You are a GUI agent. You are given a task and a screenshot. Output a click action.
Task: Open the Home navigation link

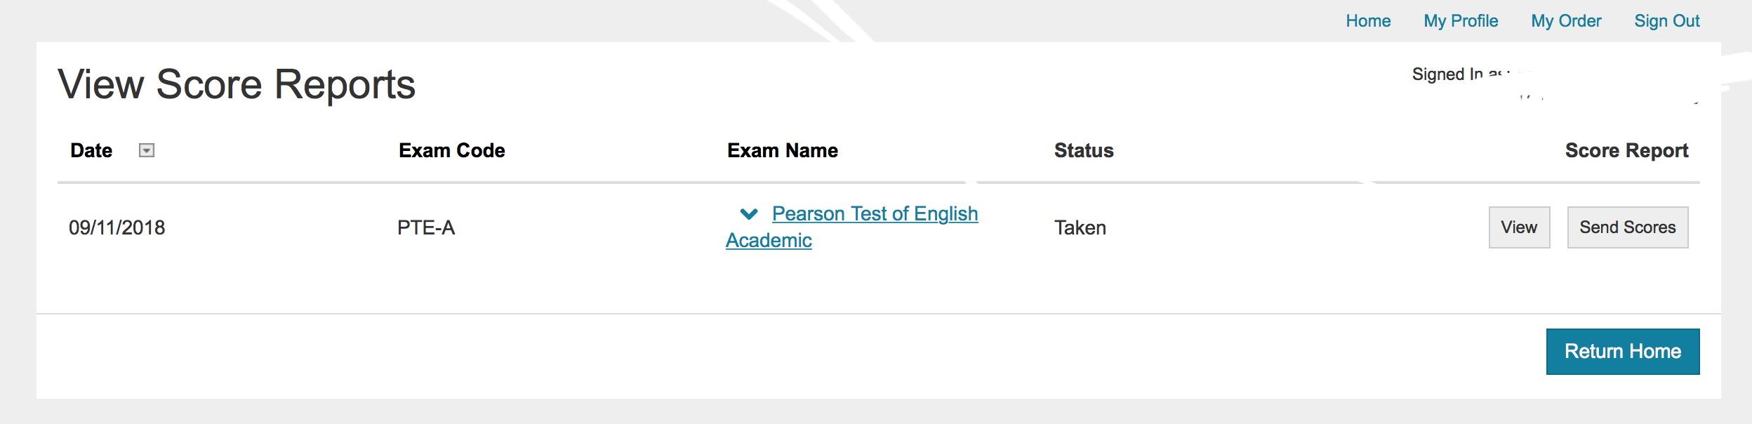(1368, 21)
